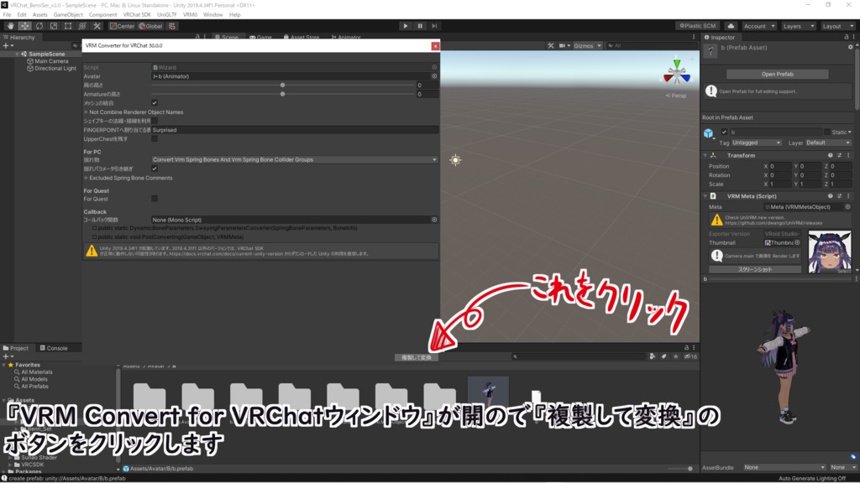Open the 揺れ物 spring bones dropdown
Image resolution: width=860 pixels, height=483 pixels.
294,160
